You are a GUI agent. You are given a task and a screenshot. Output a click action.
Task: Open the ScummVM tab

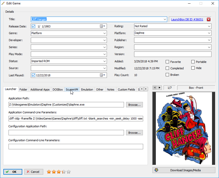click(72, 90)
